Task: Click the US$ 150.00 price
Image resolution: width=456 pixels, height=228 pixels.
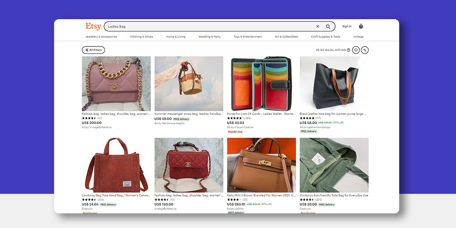Action: click(x=164, y=204)
